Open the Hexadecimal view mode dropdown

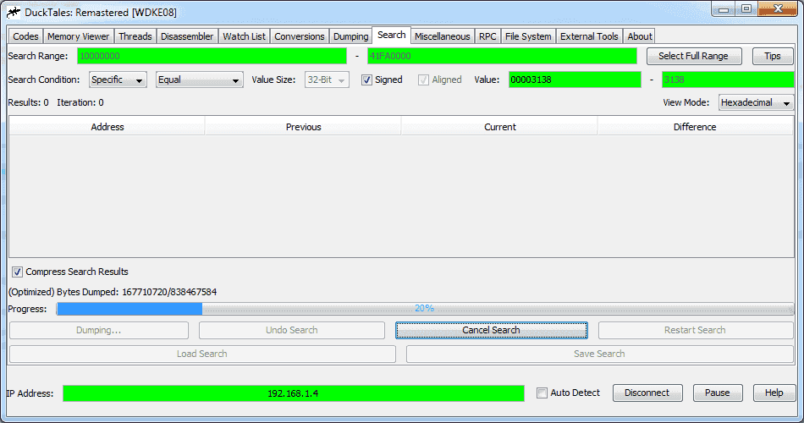click(x=756, y=102)
